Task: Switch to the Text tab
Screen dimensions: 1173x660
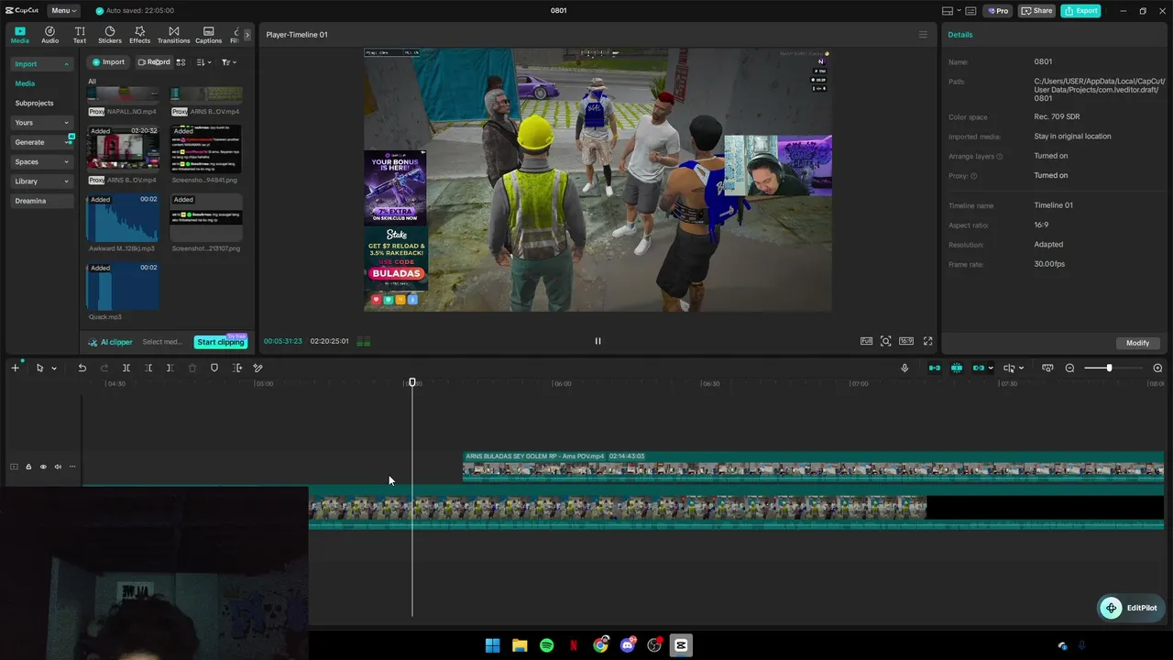Action: pos(80,35)
